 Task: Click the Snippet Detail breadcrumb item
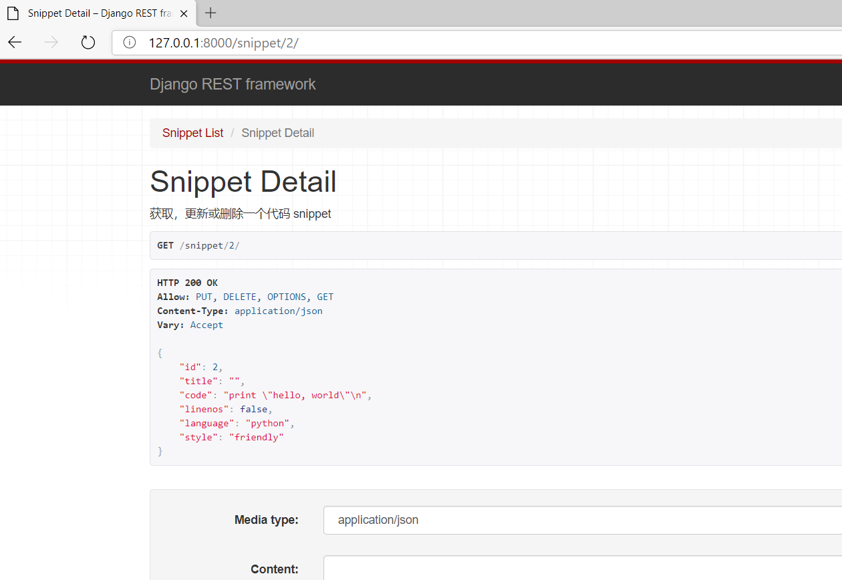click(x=277, y=133)
